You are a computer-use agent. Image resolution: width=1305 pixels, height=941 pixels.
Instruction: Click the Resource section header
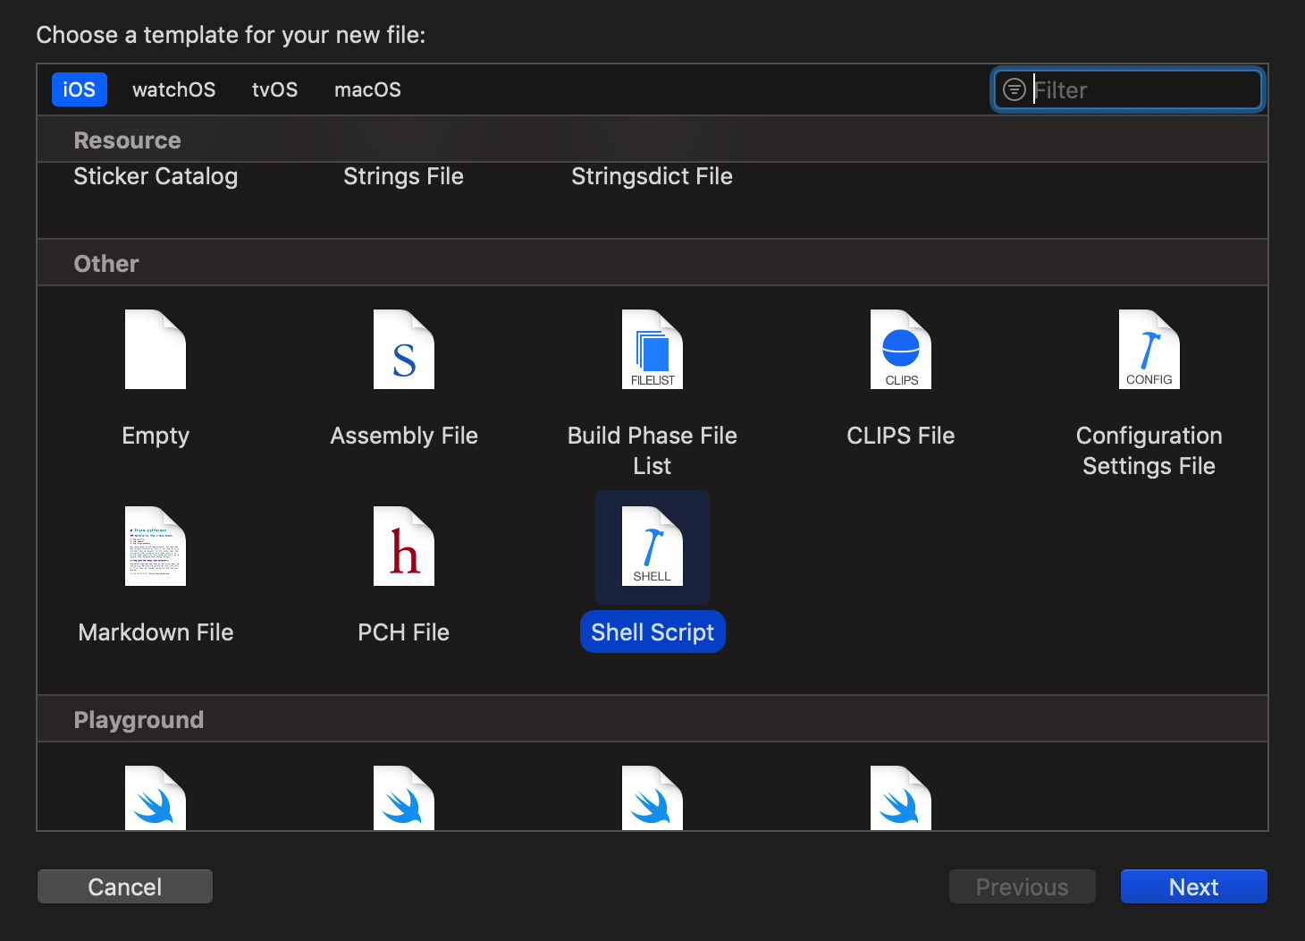[x=652, y=140]
